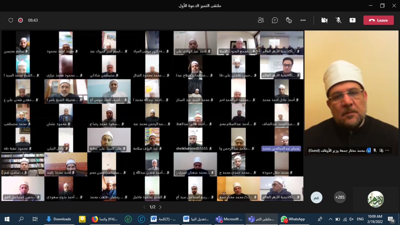Switch to the Microsoft Teams taskbar window
The height and width of the screenshot is (225, 400).
click(x=230, y=219)
